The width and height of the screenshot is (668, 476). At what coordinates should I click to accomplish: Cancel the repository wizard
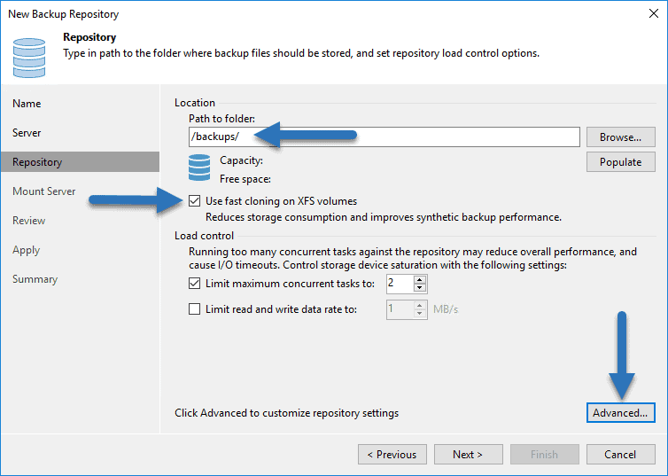pos(620,455)
